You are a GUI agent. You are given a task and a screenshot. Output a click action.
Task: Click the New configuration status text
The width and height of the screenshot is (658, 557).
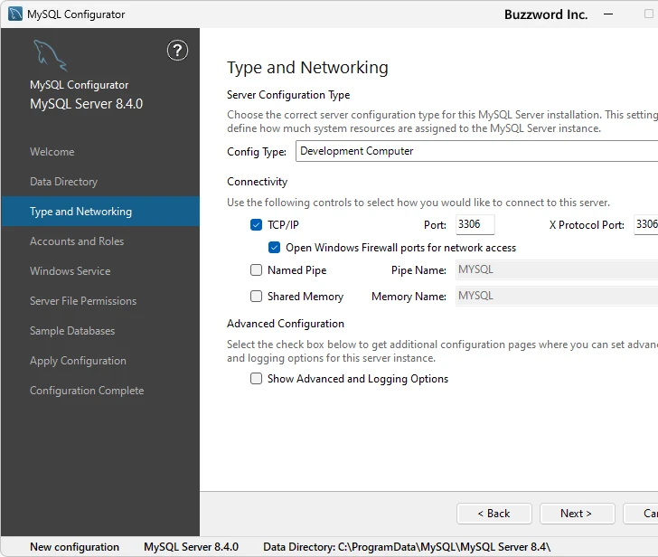pyautogui.click(x=75, y=547)
